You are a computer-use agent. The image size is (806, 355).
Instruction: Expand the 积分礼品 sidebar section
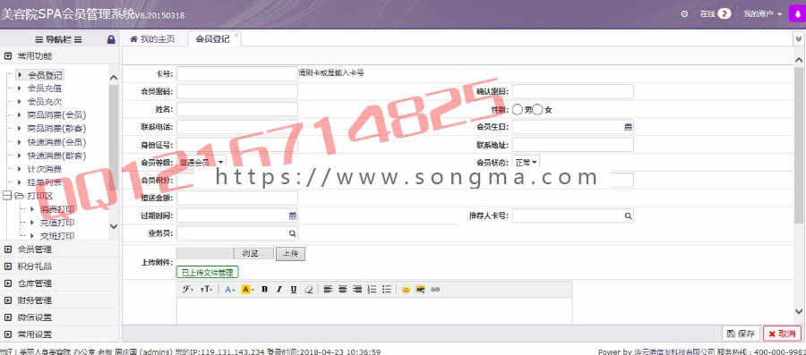[8, 266]
